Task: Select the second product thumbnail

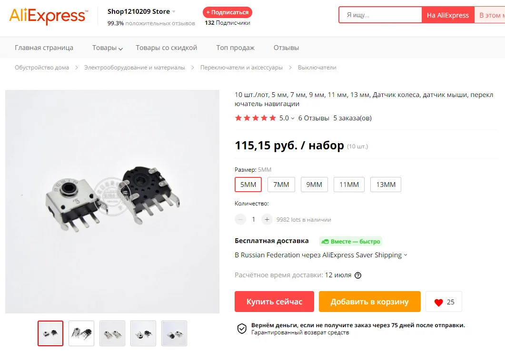Action: click(81, 333)
